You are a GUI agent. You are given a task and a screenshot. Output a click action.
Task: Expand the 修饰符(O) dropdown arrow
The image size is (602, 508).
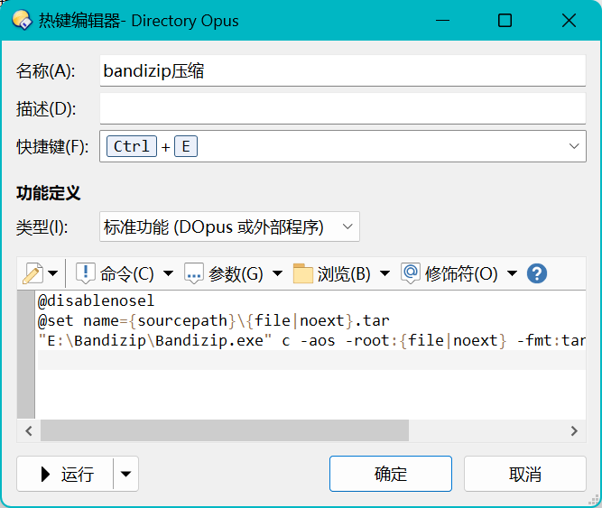click(512, 273)
